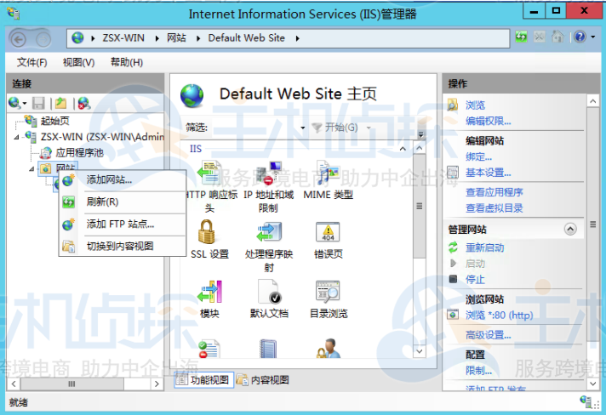
Task: Select the 起始页 tree item
Action: [54, 121]
